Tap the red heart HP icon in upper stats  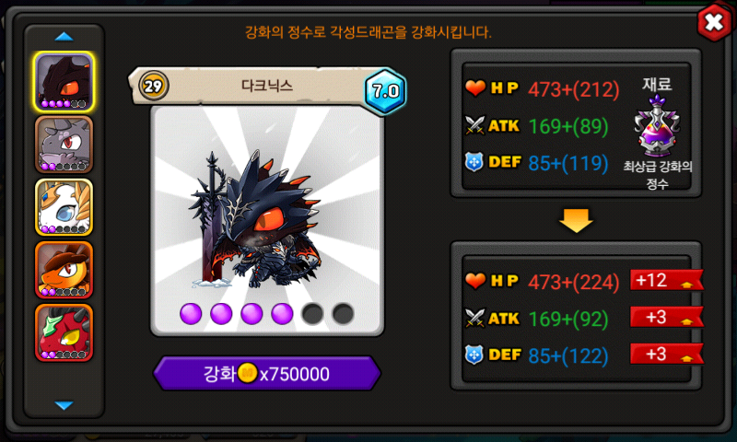[475, 87]
